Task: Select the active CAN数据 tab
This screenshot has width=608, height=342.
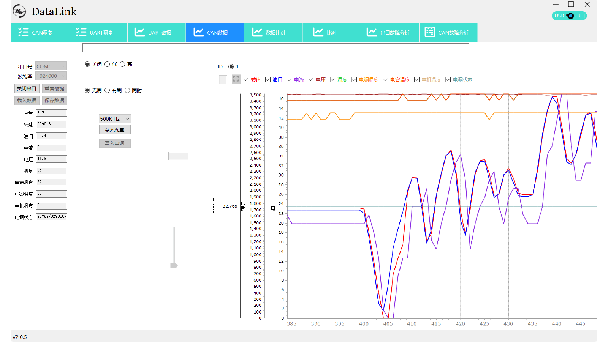Action: (x=215, y=33)
